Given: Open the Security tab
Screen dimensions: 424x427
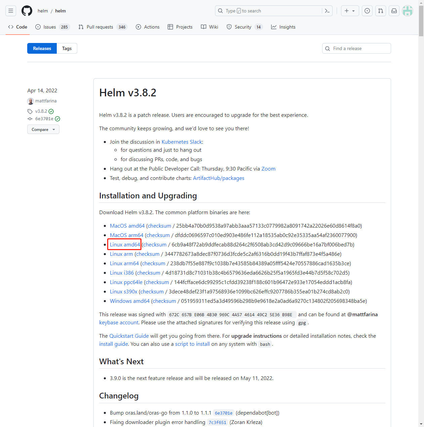Looking at the screenshot, I should [245, 27].
